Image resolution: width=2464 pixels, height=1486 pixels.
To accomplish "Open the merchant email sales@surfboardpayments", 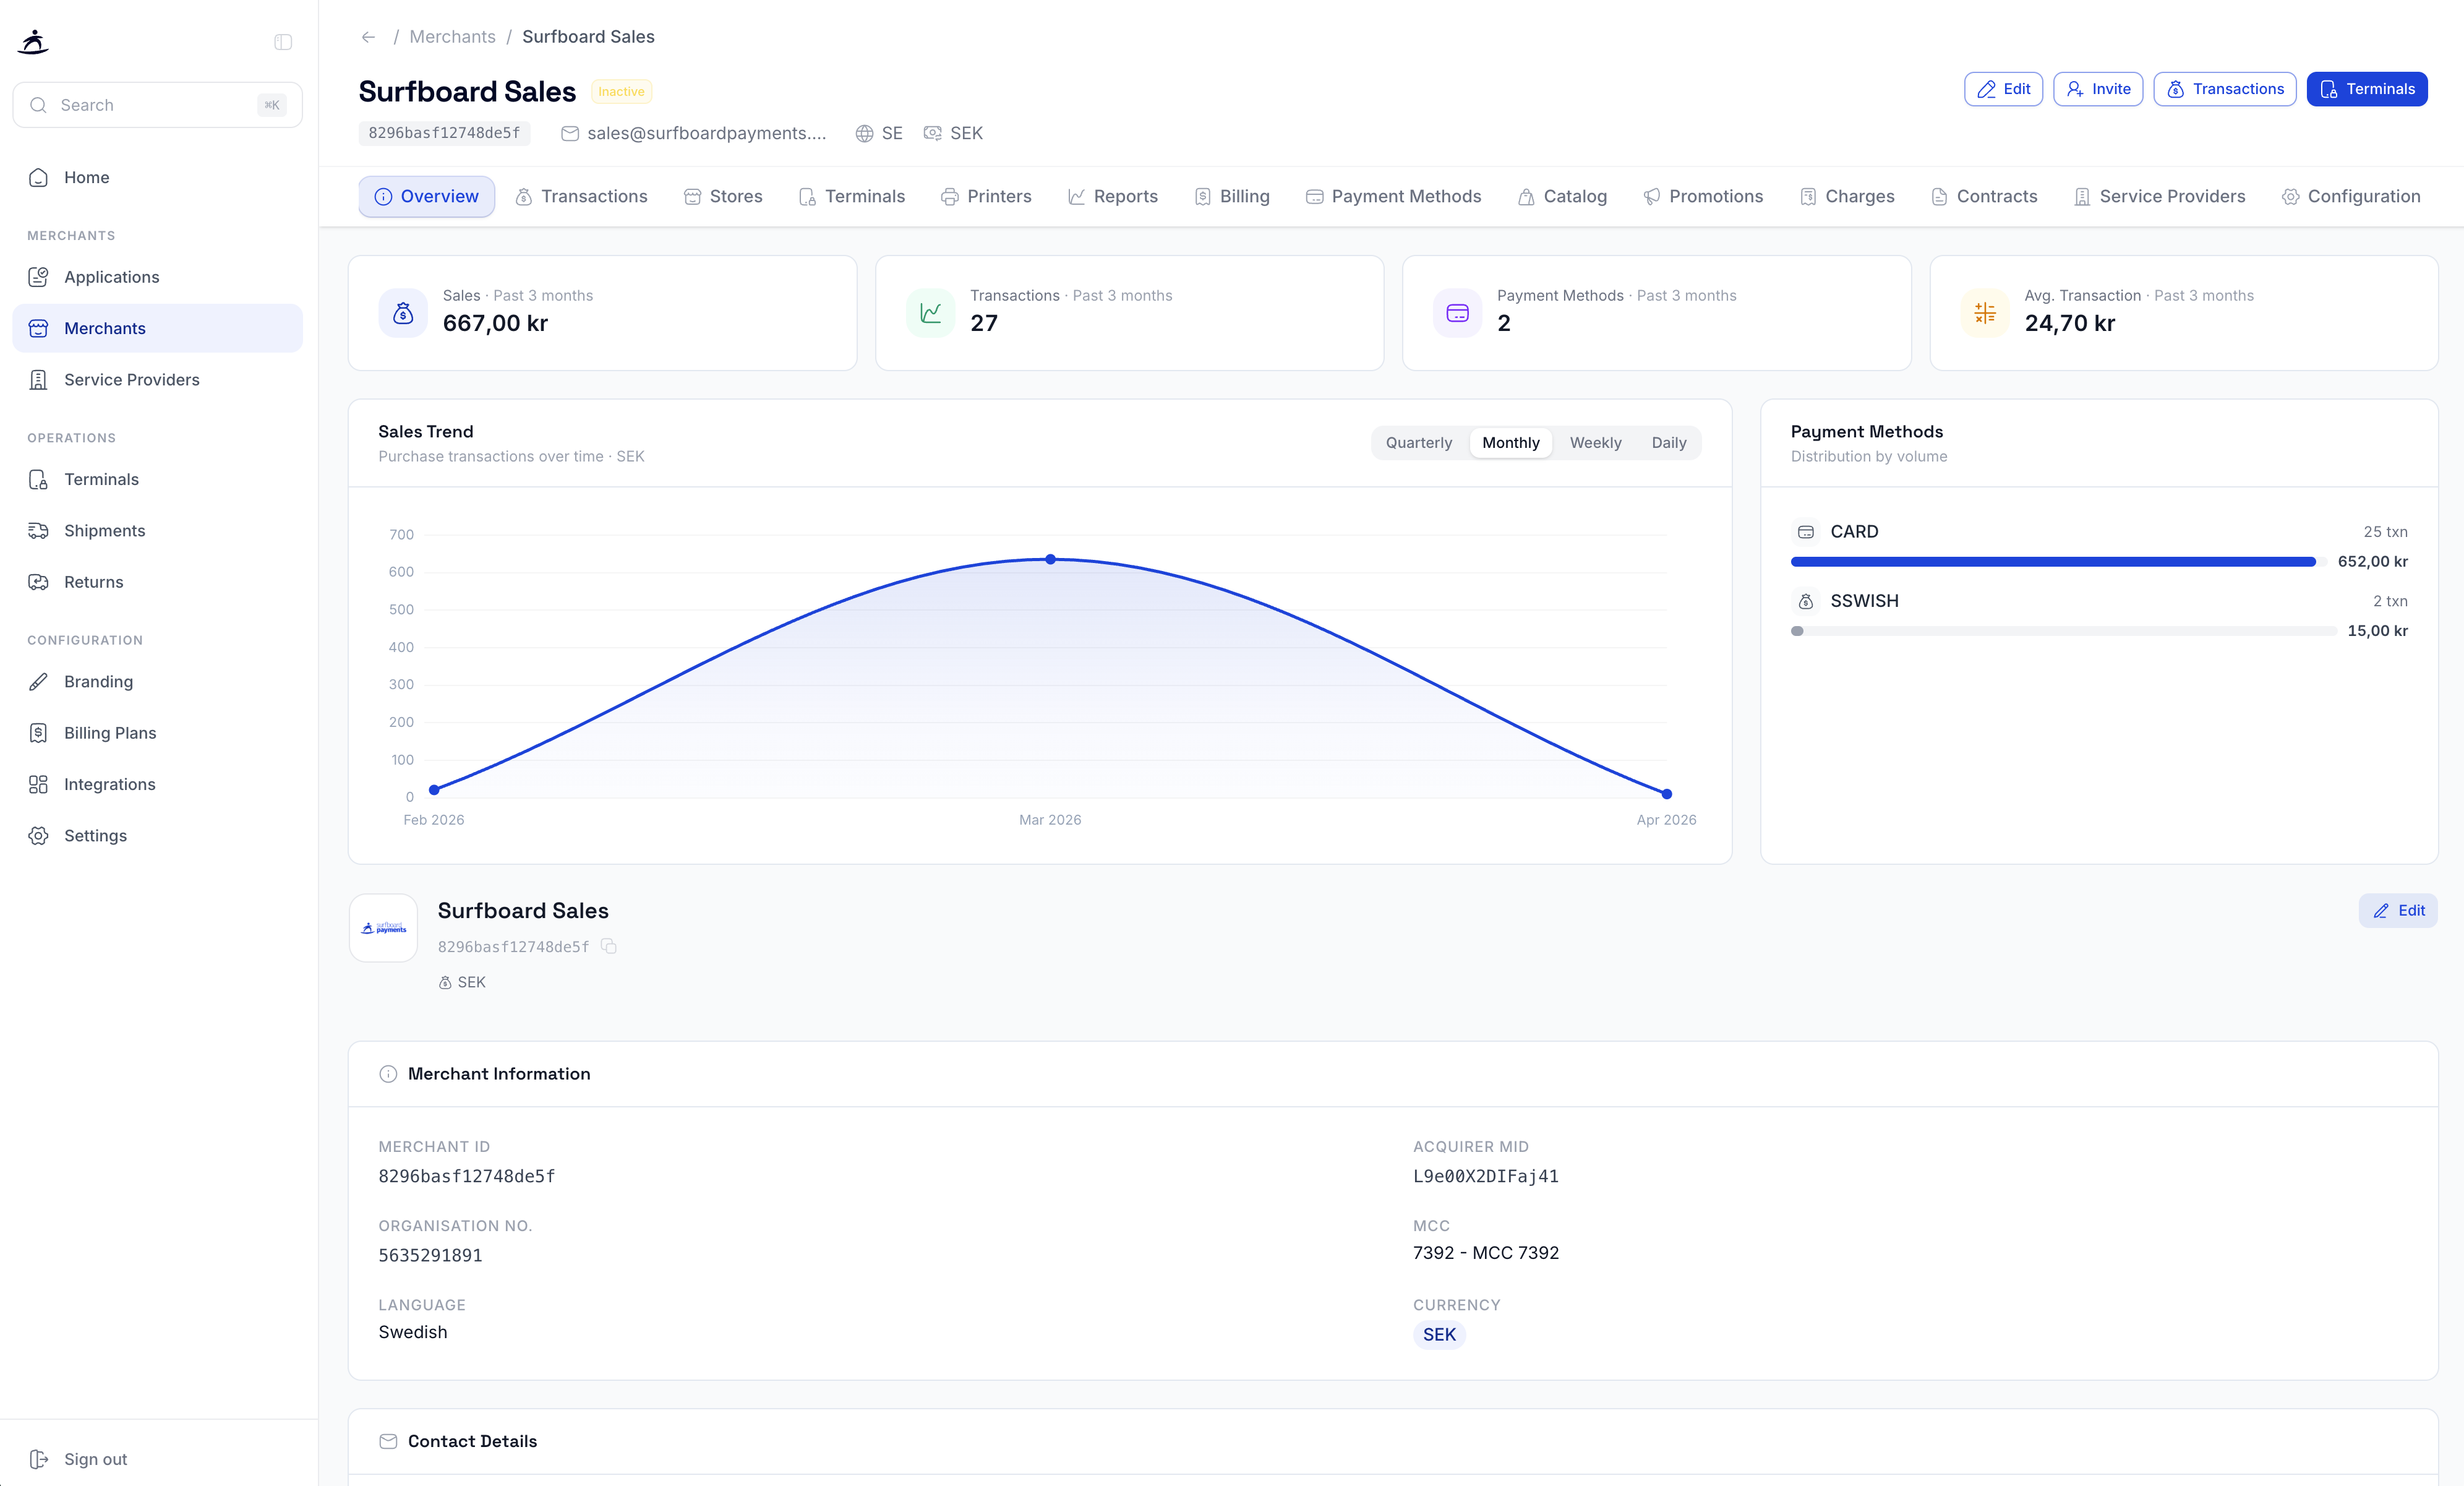I will click(706, 132).
